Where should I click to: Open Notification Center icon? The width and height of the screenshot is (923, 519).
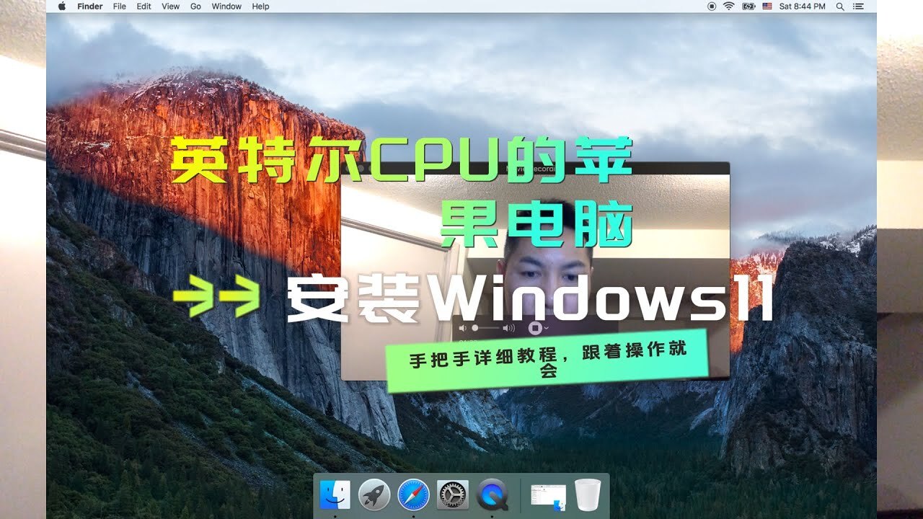858,6
